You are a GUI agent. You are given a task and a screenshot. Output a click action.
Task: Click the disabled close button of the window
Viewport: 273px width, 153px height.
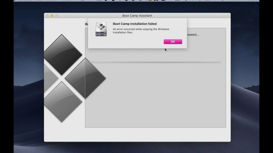[x=47, y=16]
